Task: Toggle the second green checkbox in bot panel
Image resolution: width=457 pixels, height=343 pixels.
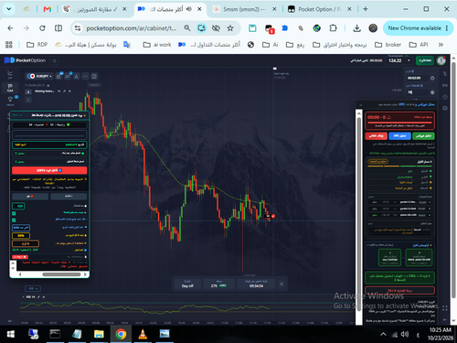Action: tap(14, 220)
